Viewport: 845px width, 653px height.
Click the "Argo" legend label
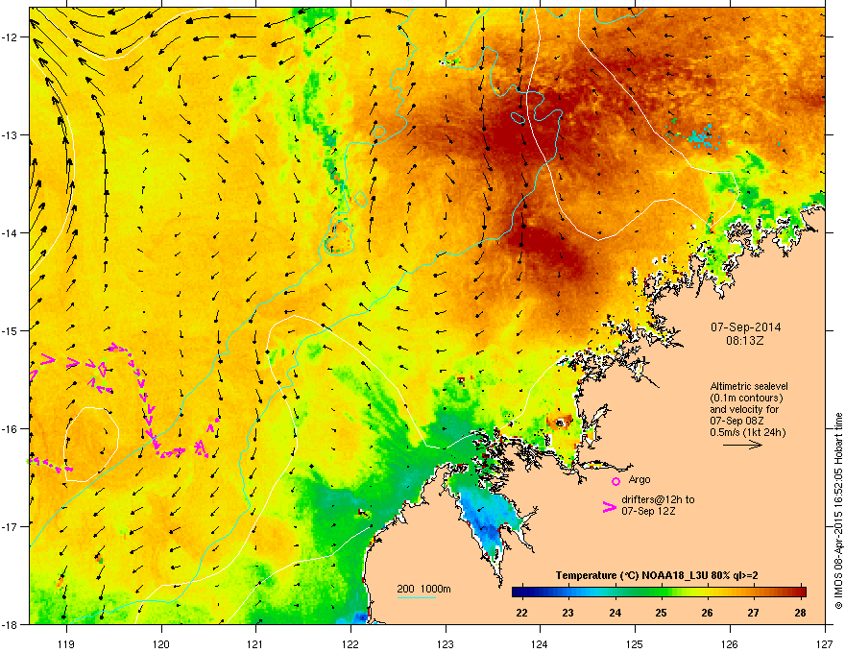coord(640,479)
